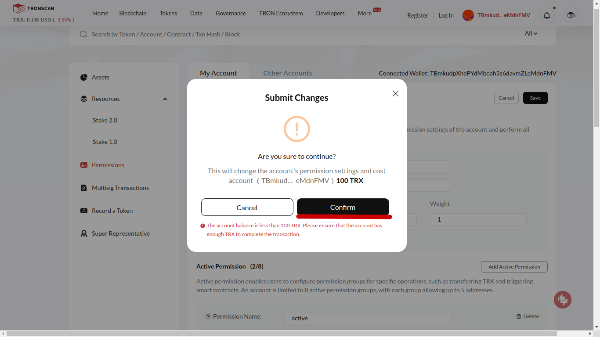Click the Record a Token icon
The image size is (600, 337).
tap(84, 211)
